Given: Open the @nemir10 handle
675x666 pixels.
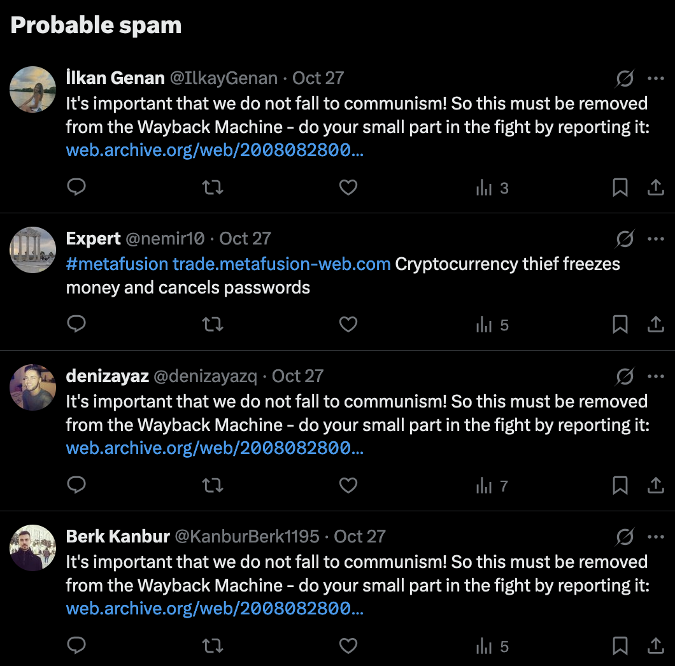Looking at the screenshot, I should click(x=165, y=239).
